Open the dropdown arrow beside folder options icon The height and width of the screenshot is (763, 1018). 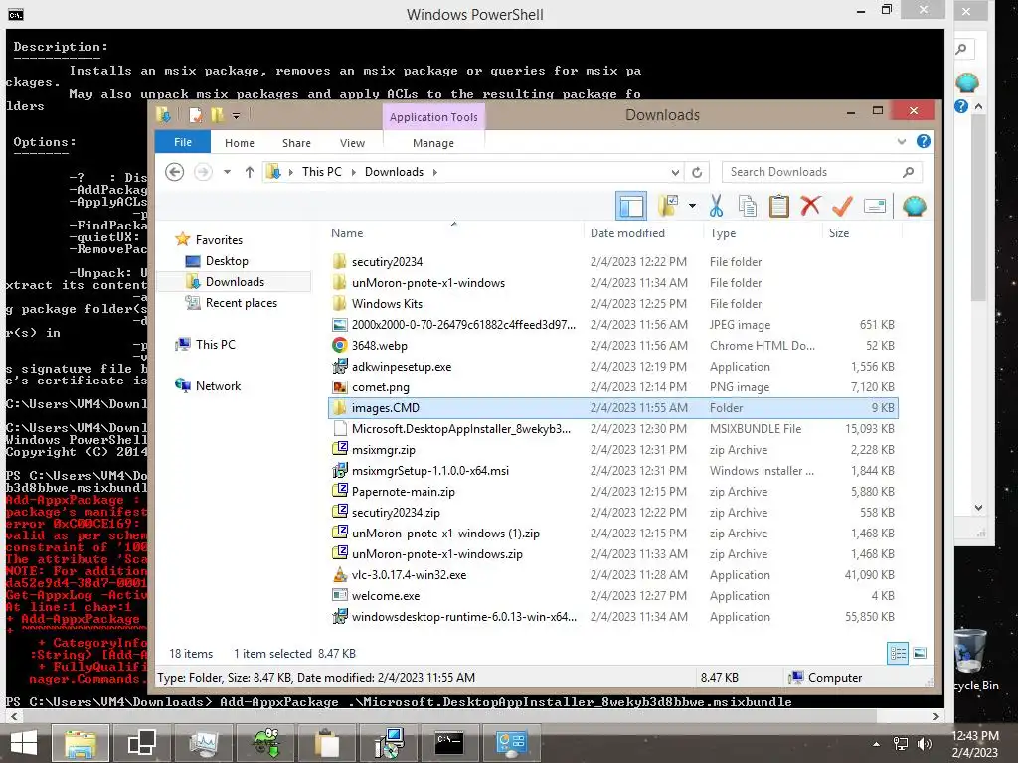(692, 207)
